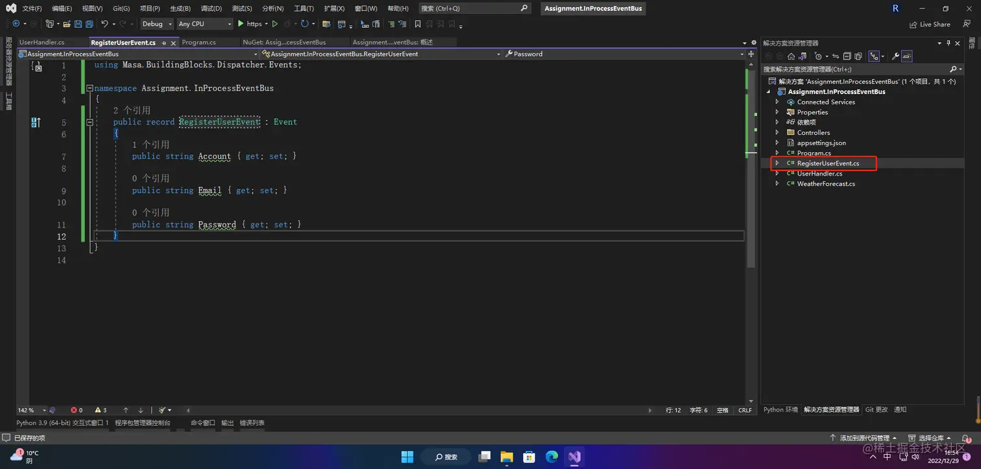Image resolution: width=981 pixels, height=469 pixels.
Task: Toggle the pin on the RegisterUserEvent.cs tab
Action: (164, 43)
